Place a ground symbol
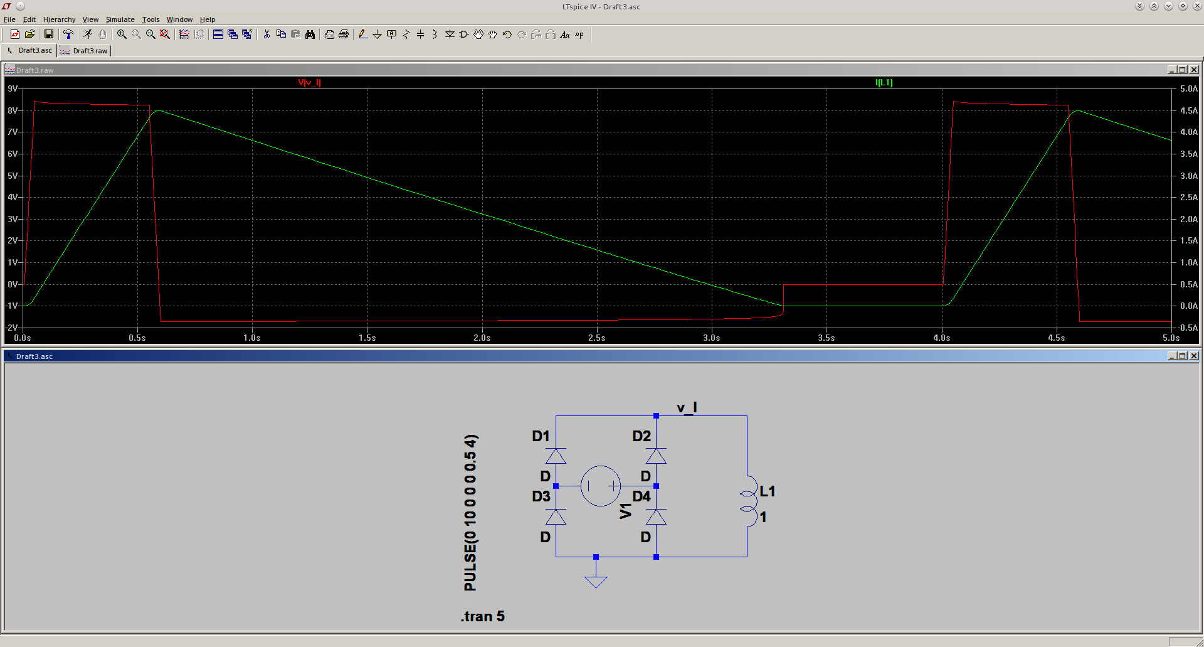The width and height of the screenshot is (1204, 647). click(378, 35)
